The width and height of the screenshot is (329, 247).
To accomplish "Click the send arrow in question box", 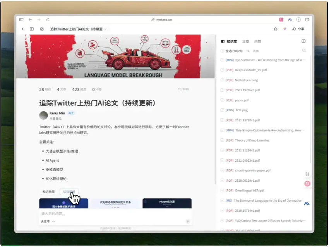I will [x=188, y=221].
